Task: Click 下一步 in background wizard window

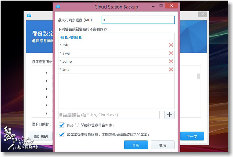Action: [x=192, y=136]
